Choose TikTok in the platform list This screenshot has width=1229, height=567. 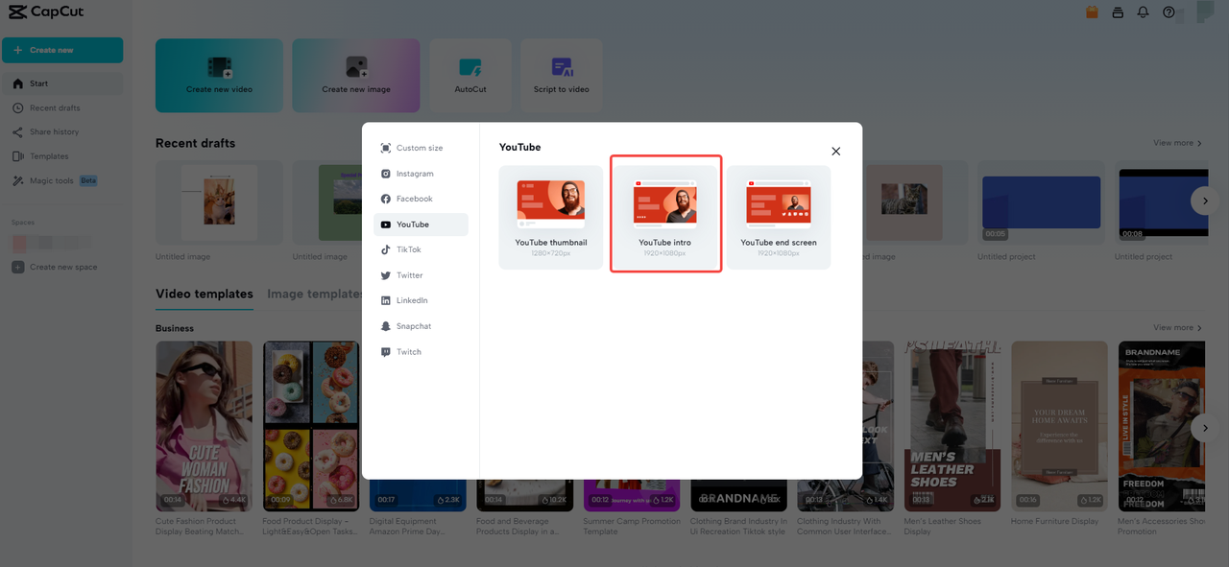pos(421,249)
